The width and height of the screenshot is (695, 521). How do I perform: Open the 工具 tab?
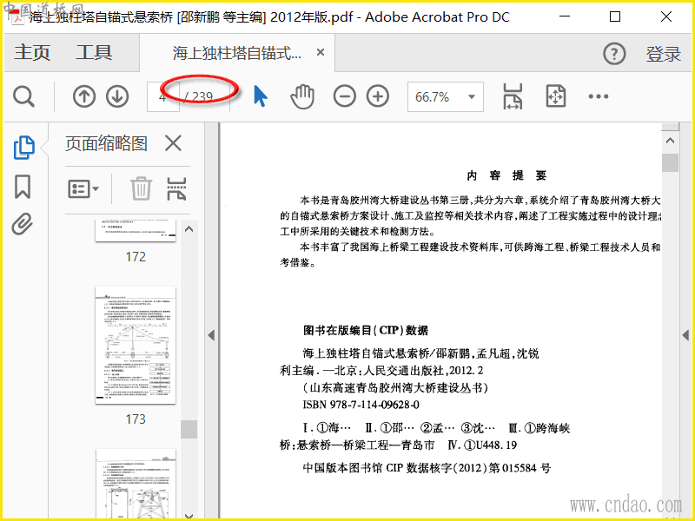click(x=94, y=53)
